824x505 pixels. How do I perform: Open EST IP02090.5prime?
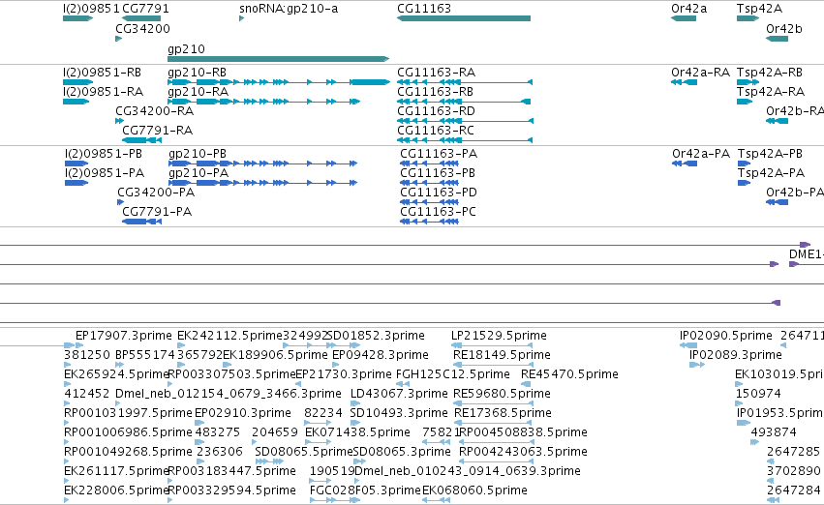click(x=726, y=336)
